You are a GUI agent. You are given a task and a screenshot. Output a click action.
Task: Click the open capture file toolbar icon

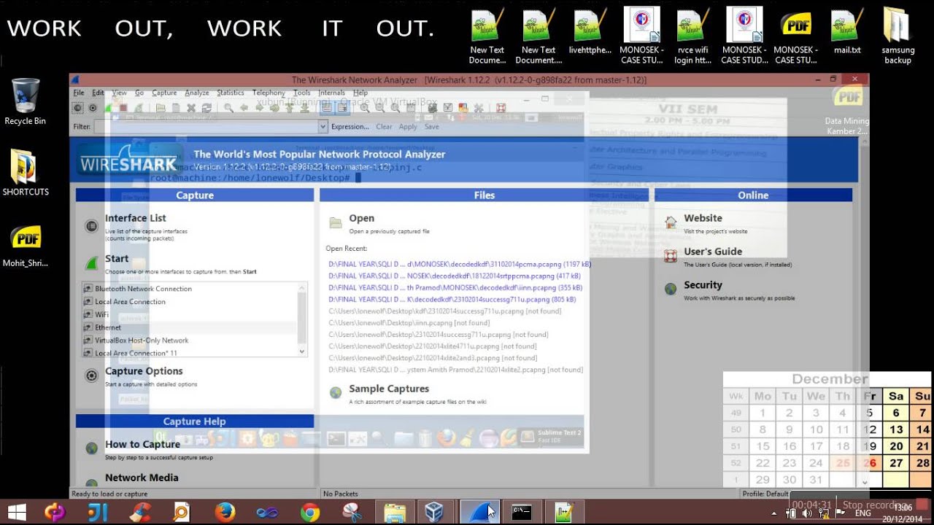tap(161, 108)
